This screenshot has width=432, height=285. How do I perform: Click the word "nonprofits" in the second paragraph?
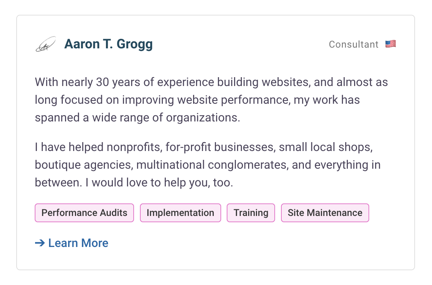click(134, 147)
